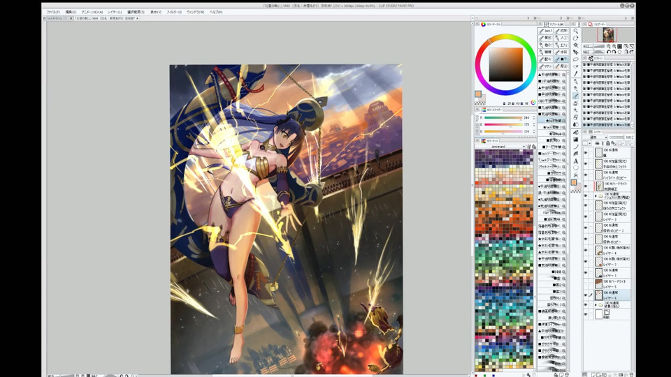Toggle visibility of layer レイヤー 4
The height and width of the screenshot is (377, 671).
pyautogui.click(x=586, y=250)
